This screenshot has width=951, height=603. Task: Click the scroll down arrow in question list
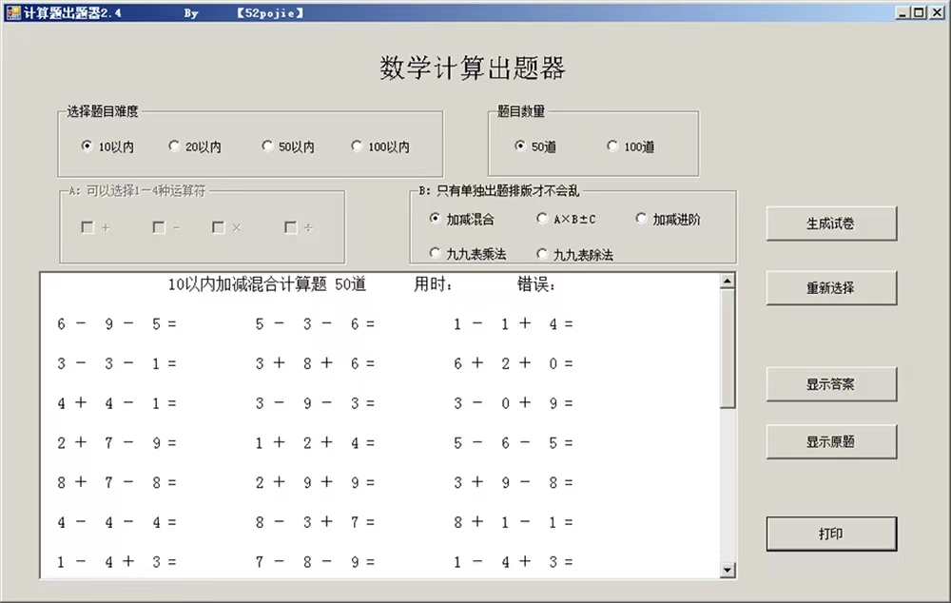click(728, 570)
